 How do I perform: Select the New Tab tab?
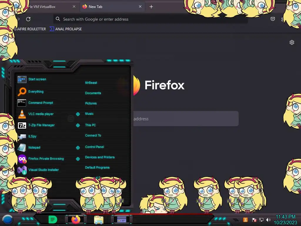112,6
